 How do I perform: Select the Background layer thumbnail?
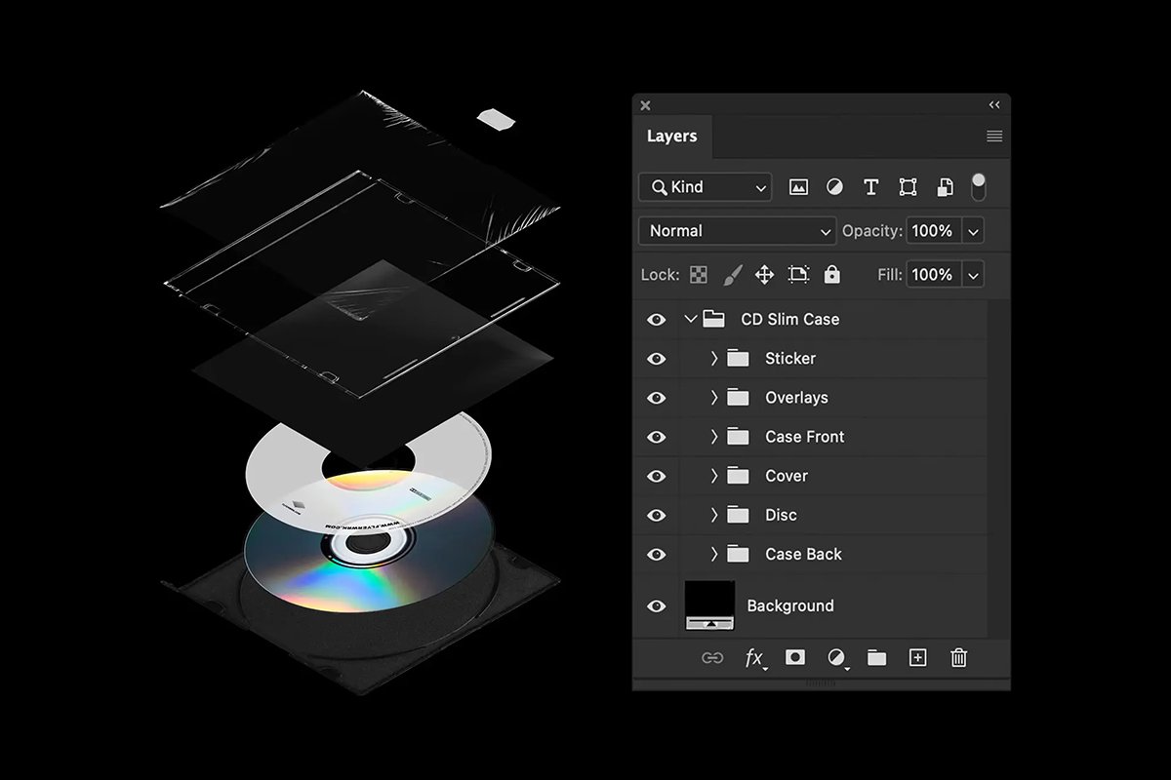point(709,605)
